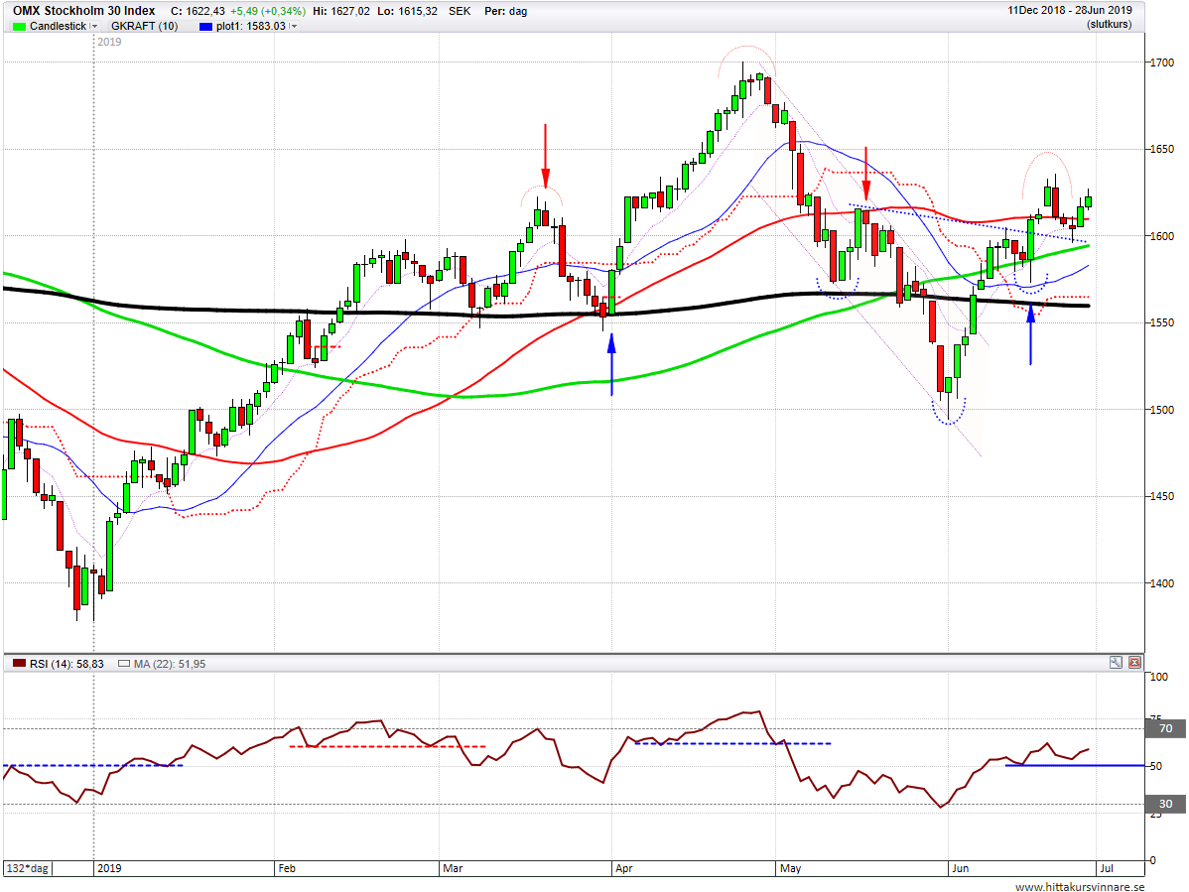This screenshot has height=892, width=1189.
Task: Click the 50 label on RSI axis
Action: pos(1155,766)
